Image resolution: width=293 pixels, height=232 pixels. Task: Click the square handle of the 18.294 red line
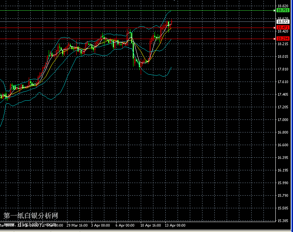pos(274,39)
